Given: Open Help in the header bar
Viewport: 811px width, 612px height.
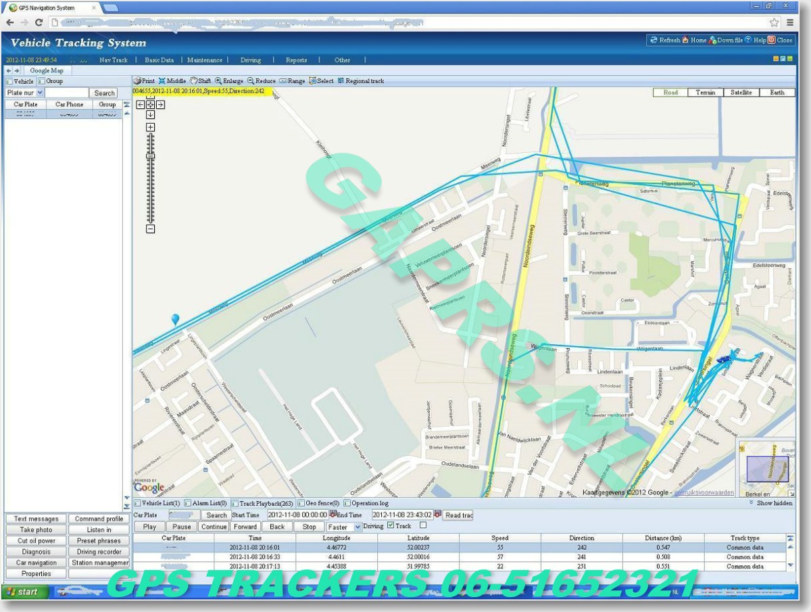Looking at the screenshot, I should coord(756,40).
